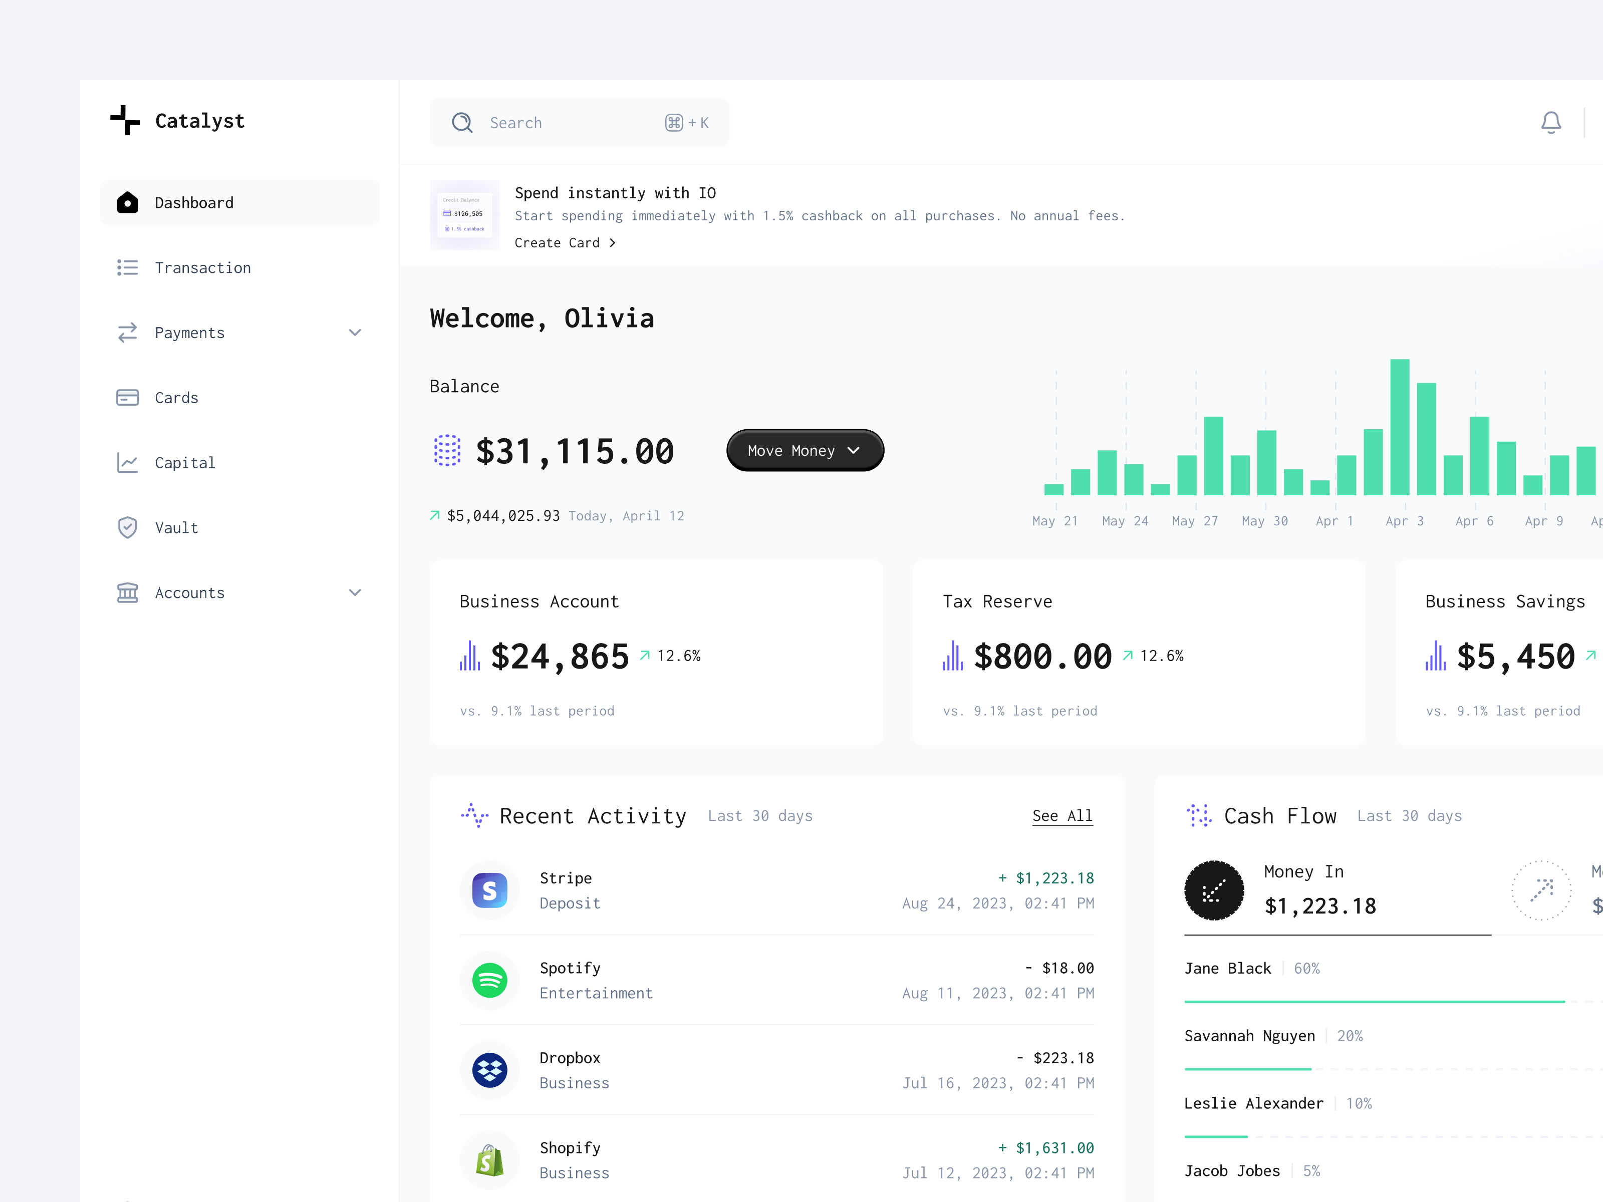
Task: Click the Catalyst plus logo icon
Action: point(125,120)
